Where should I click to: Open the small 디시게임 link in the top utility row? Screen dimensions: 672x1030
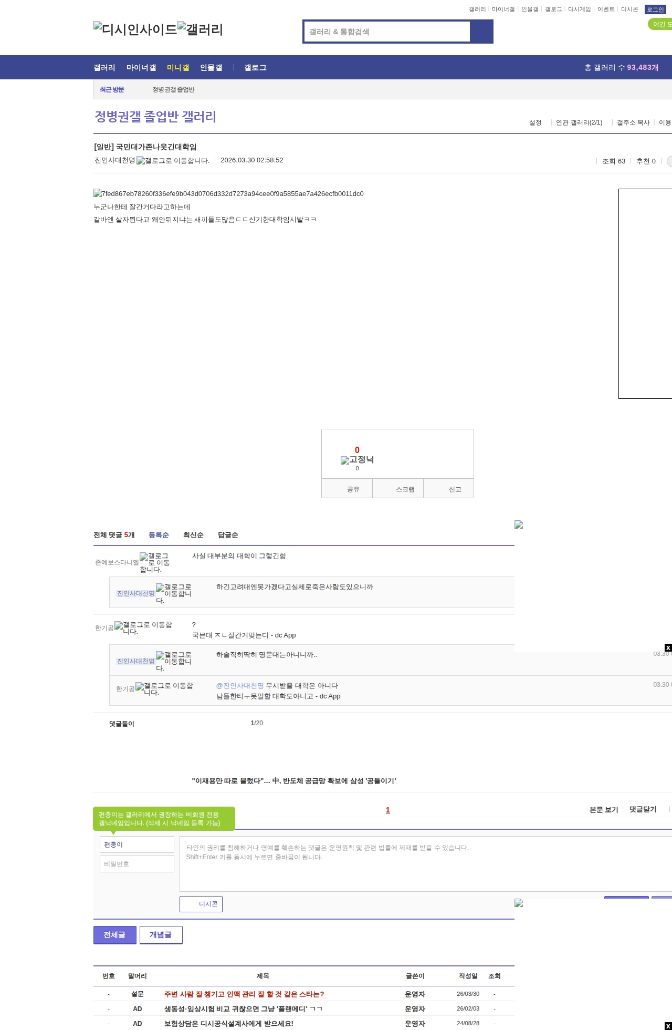pos(579,9)
